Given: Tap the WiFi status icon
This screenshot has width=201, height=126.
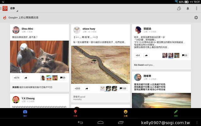Looking at the screenshot, I should (x=177, y=2).
